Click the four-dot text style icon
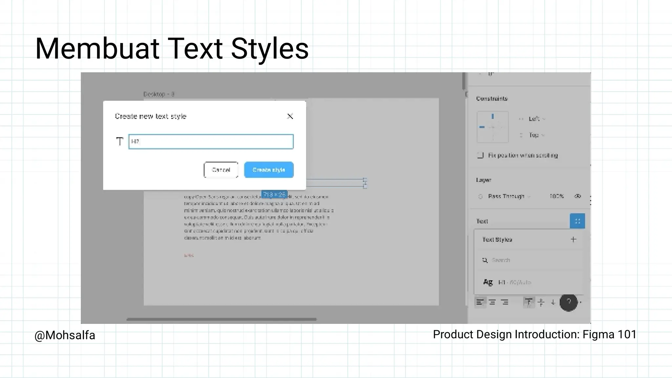672x378 pixels. click(577, 221)
